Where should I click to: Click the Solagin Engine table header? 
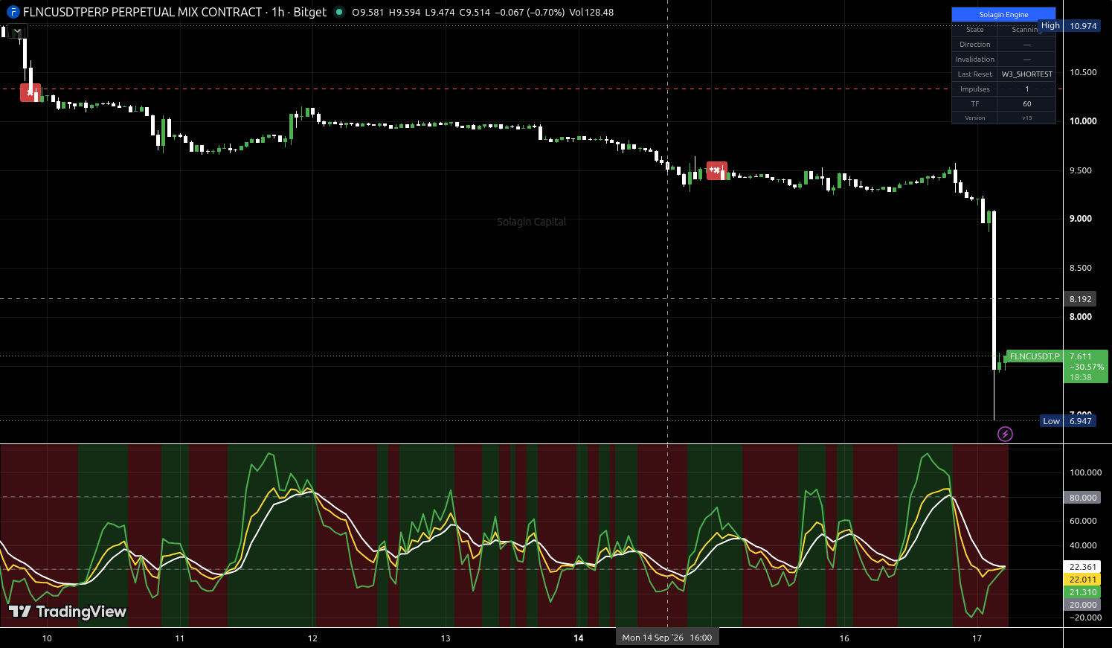click(1003, 14)
